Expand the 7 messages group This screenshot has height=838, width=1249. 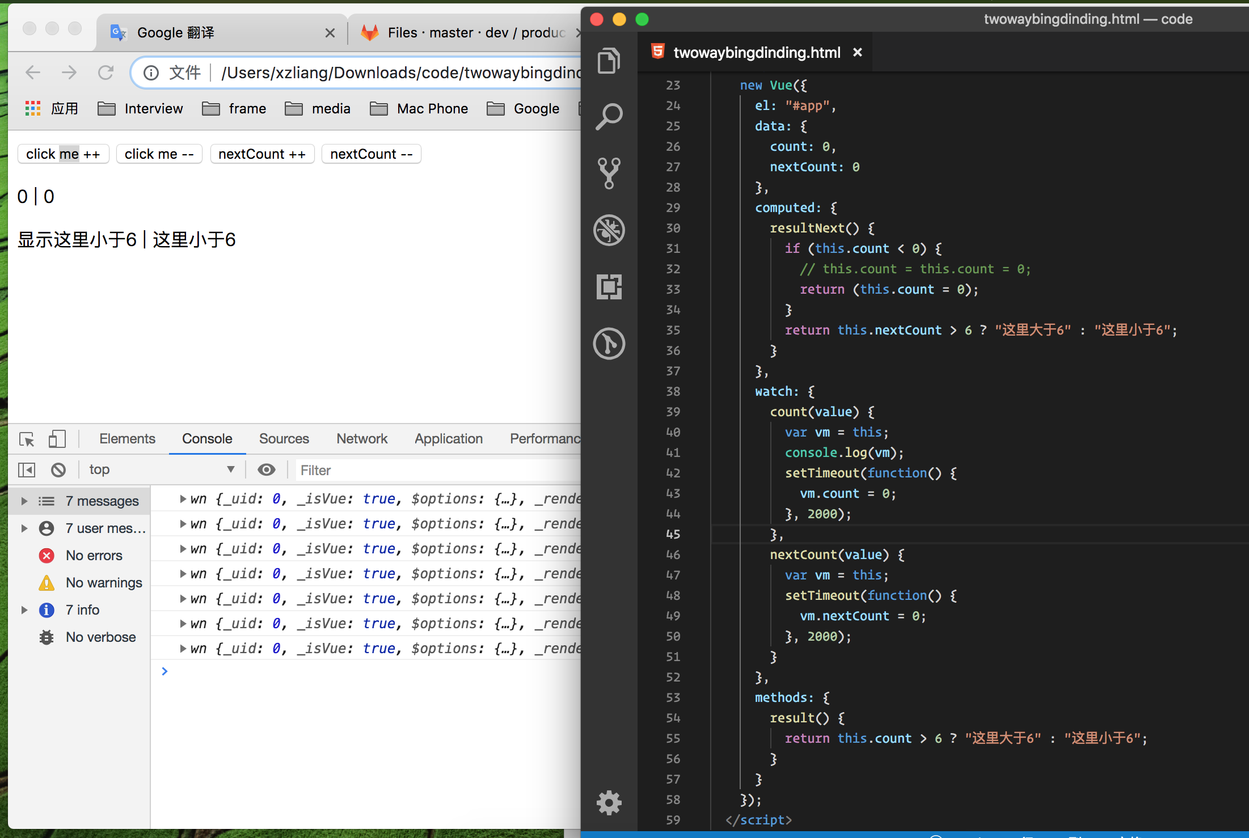point(24,501)
